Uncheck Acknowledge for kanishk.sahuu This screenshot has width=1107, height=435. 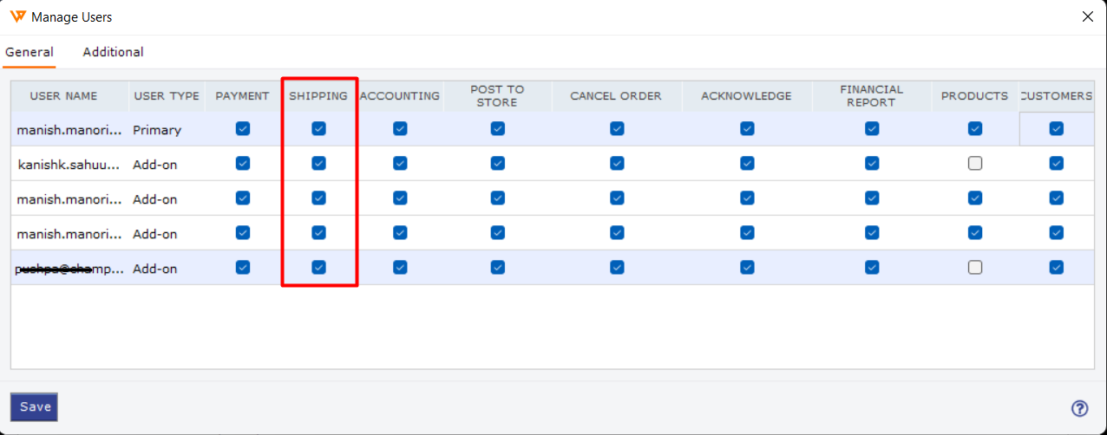pos(747,163)
